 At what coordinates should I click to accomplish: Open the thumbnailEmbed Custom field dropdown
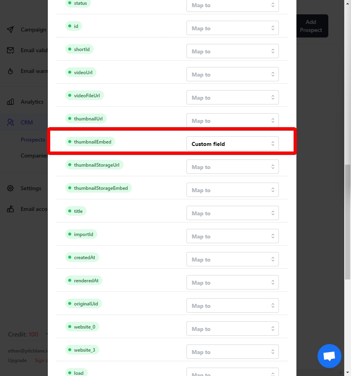[x=232, y=144]
